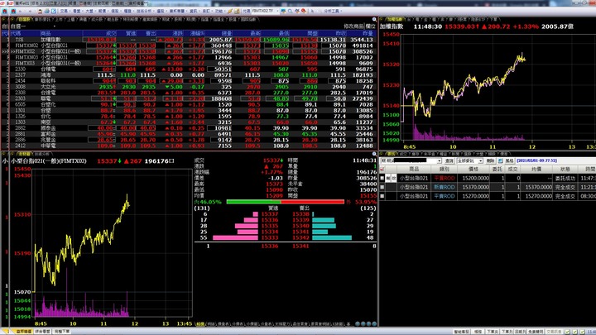Screen dimensions: 596x335
Task: Expand the 全部委託 order filter dropdown
Action: point(481,161)
